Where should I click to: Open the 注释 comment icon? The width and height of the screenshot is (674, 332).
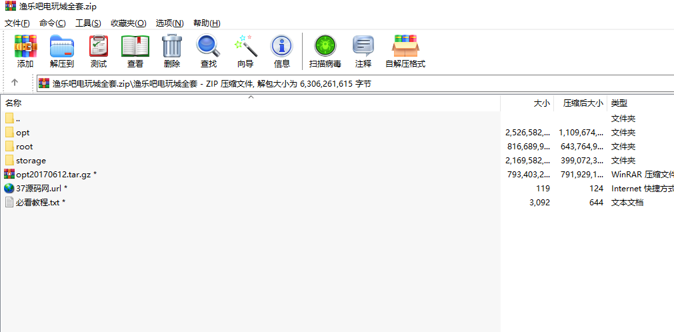(363, 46)
